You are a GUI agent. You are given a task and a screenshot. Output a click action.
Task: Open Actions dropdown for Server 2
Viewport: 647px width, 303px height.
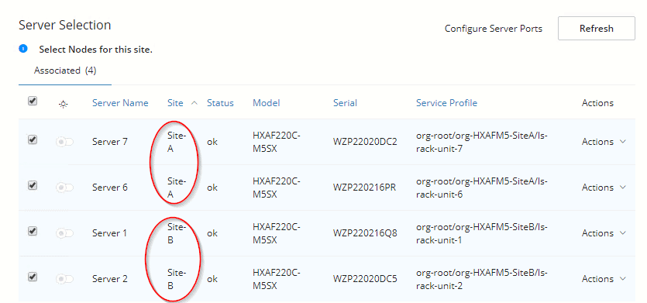coord(604,279)
